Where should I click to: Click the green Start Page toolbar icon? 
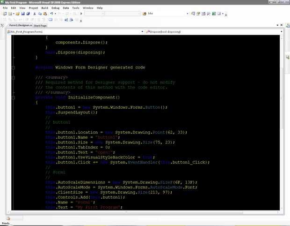pos(214,14)
